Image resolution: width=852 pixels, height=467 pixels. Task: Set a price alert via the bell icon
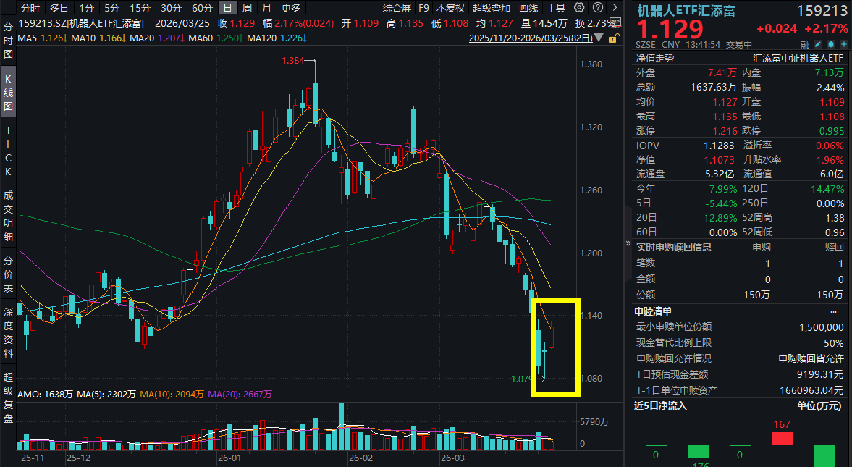pyautogui.click(x=830, y=44)
